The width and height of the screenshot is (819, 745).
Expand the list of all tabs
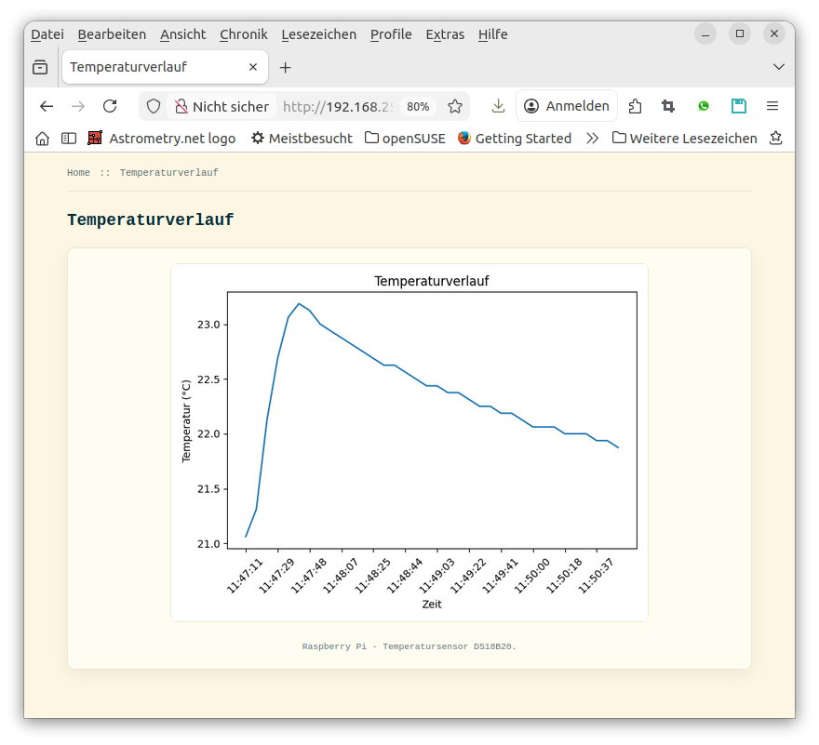(x=779, y=67)
